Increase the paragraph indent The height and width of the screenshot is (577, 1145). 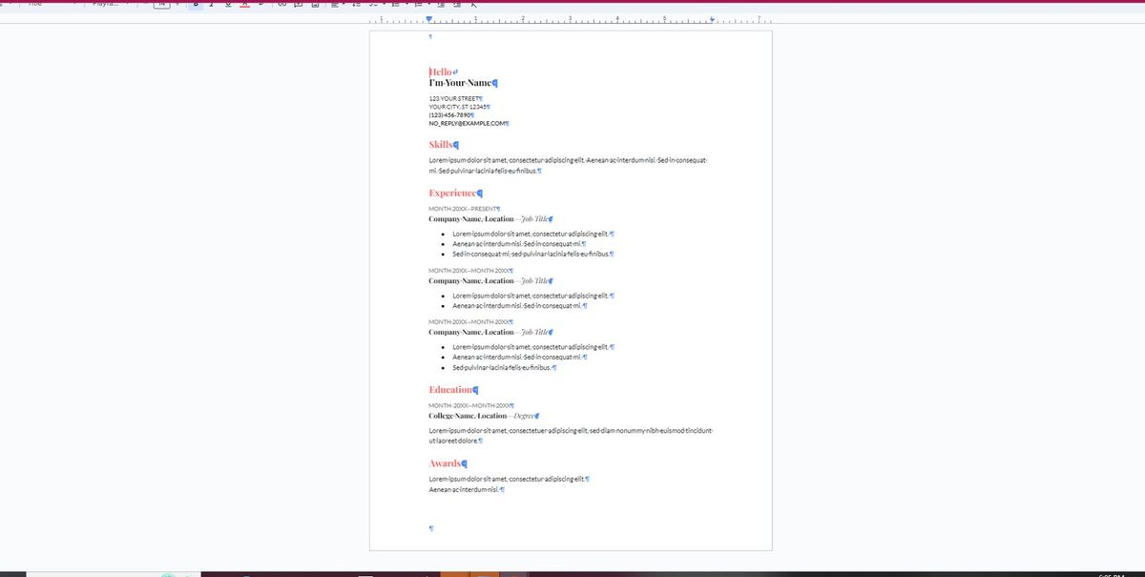click(457, 4)
